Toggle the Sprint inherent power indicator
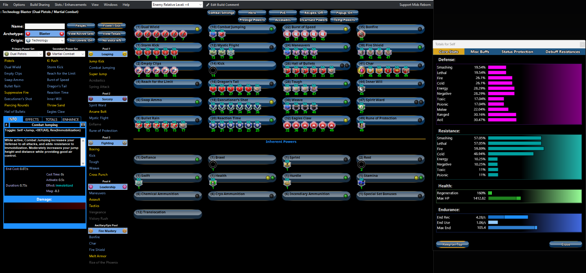 346,159
